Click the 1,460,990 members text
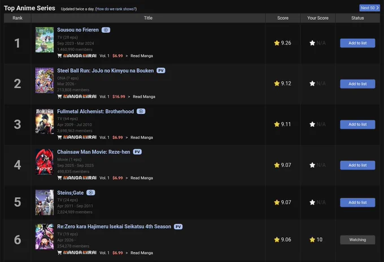The height and width of the screenshot is (262, 384). [x=75, y=50]
